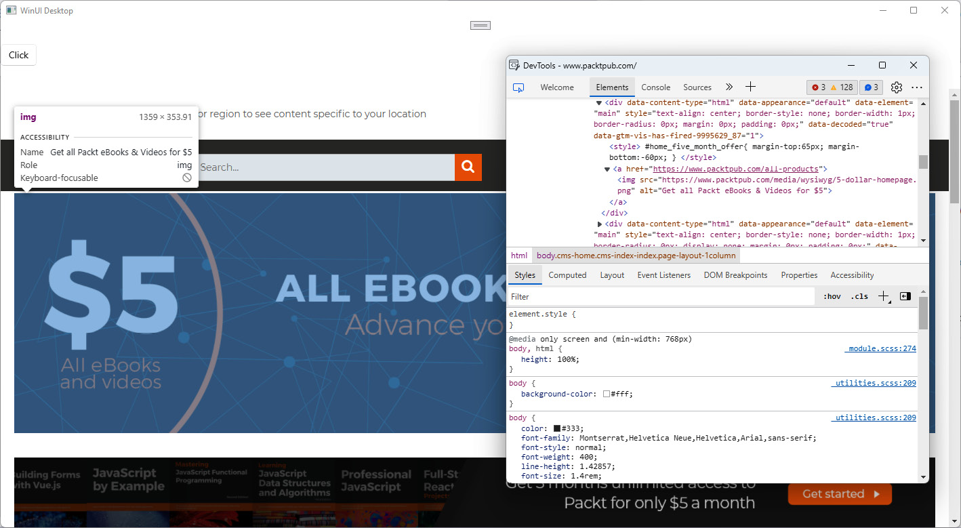Open the _module.scss:274 source link
The image size is (961, 528).
pos(880,348)
